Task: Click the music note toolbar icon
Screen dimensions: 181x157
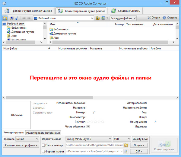Action: (17, 18)
